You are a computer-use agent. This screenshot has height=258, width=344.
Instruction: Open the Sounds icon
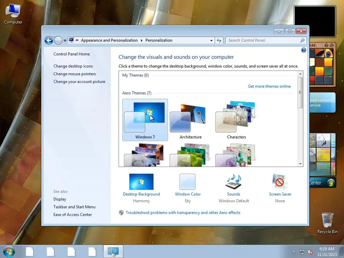click(x=234, y=182)
